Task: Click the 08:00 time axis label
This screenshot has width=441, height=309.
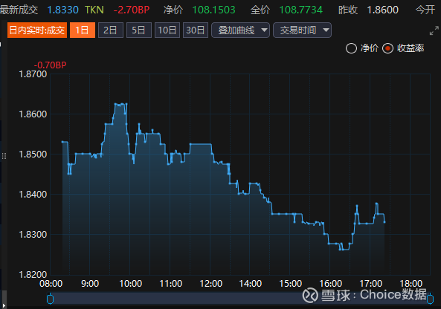Action: [x=51, y=284]
